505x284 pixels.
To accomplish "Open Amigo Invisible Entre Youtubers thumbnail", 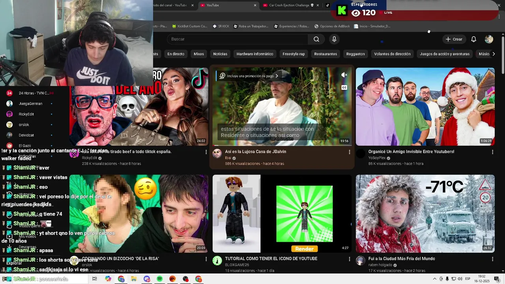I will [425, 106].
